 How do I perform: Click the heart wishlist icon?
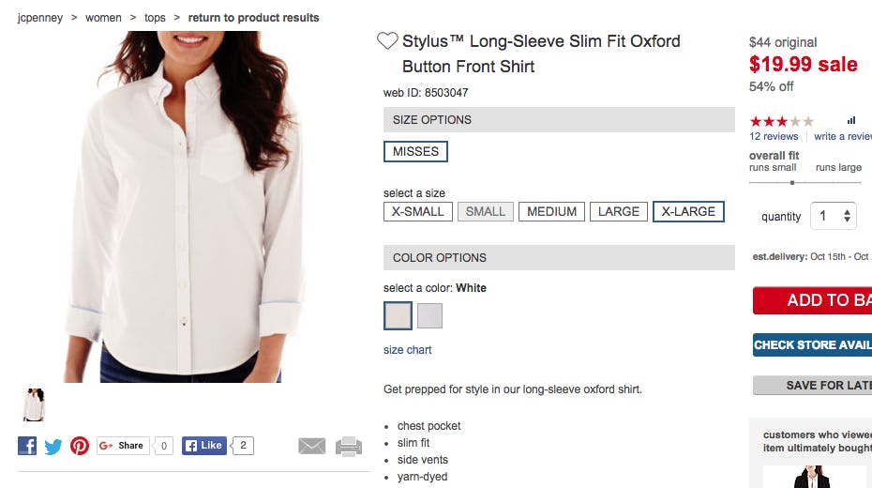tap(387, 41)
